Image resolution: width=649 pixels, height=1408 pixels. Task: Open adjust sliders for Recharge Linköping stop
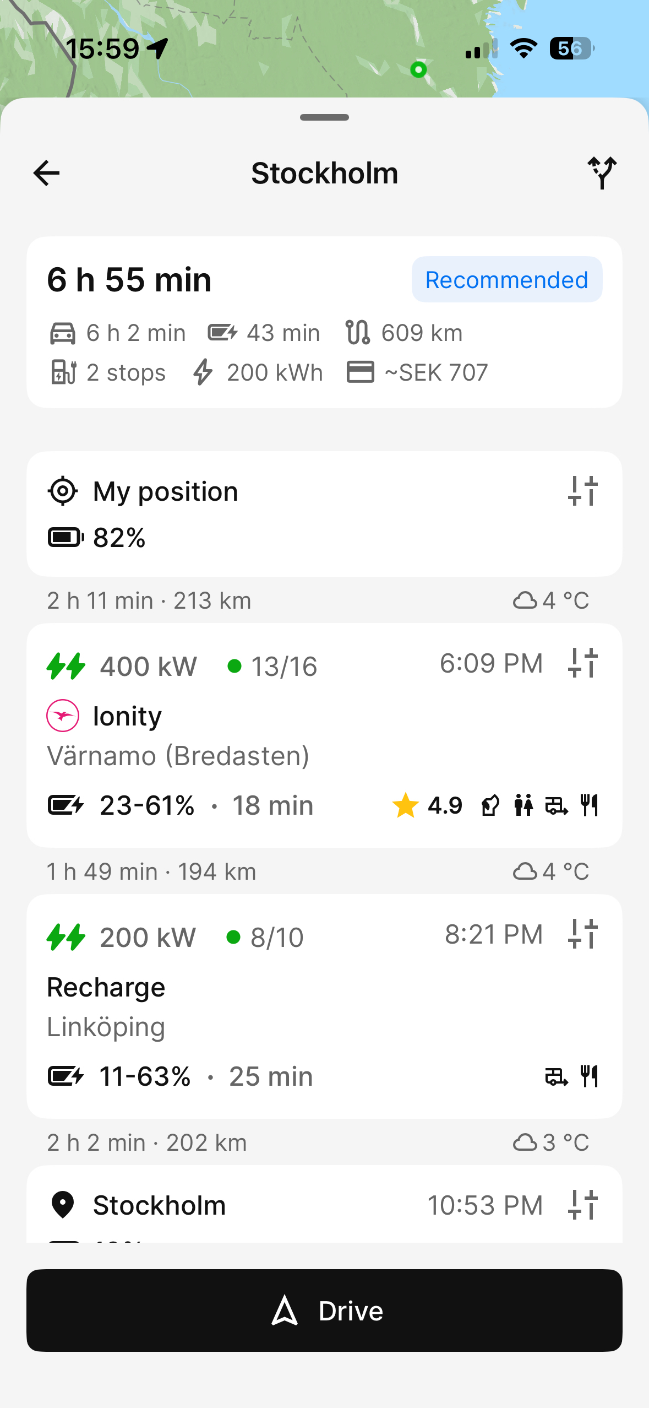(582, 934)
